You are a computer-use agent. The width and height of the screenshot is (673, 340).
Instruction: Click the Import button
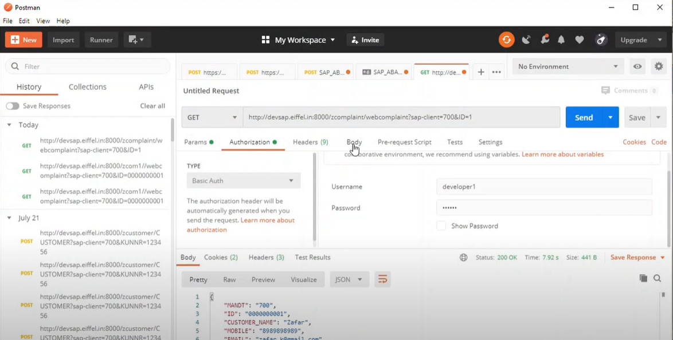tap(64, 40)
